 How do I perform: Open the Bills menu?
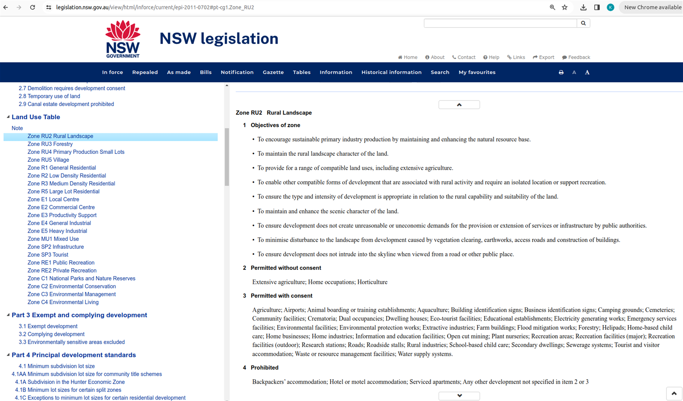click(x=206, y=72)
